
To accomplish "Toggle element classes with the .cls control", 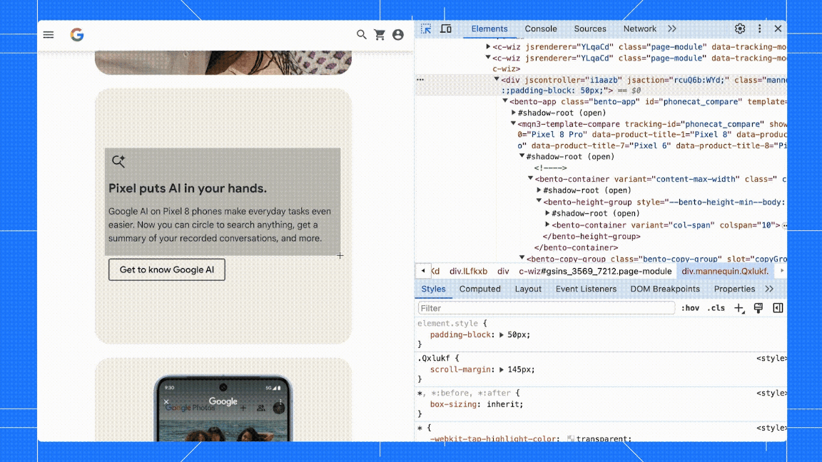I will pyautogui.click(x=716, y=307).
